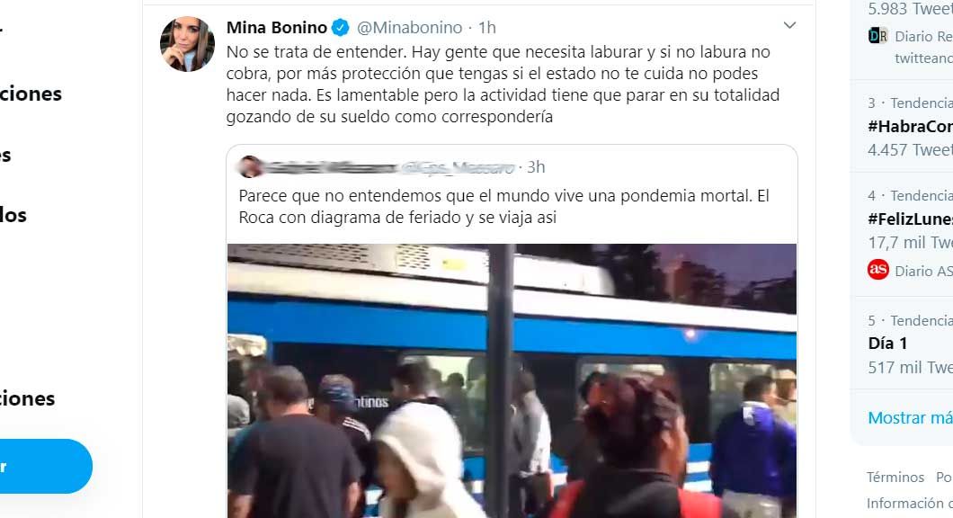Open the quoted tweet's 3h timestamp
Screen dimensions: 953x518
click(x=536, y=166)
